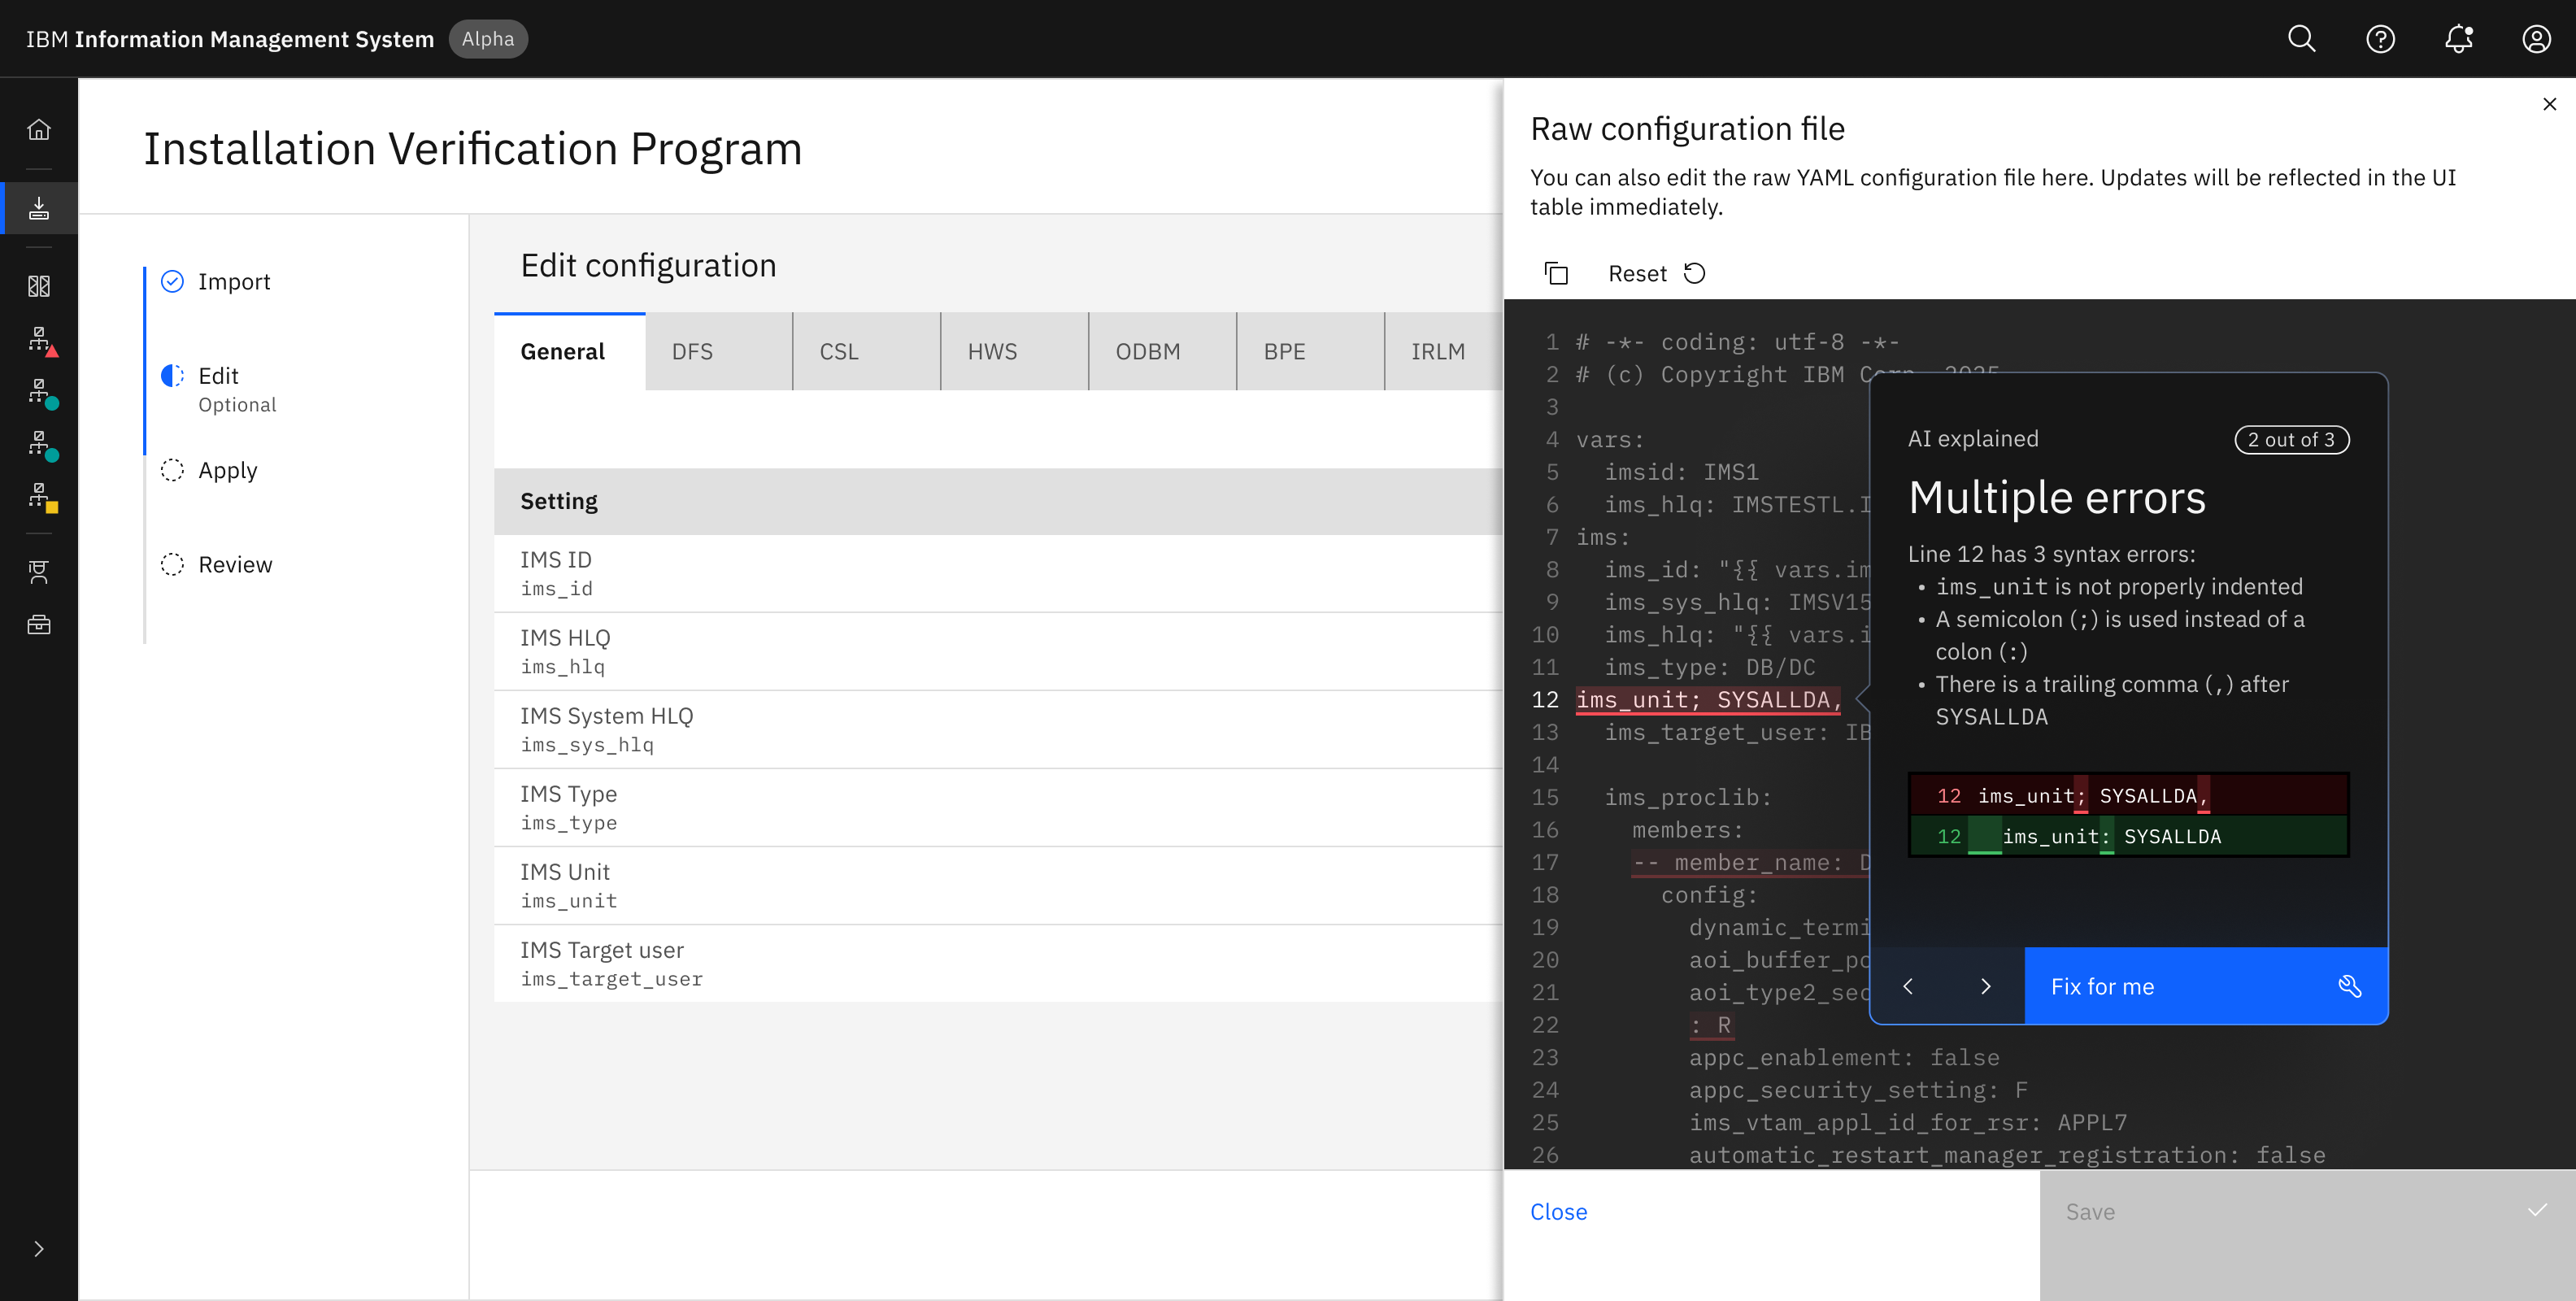This screenshot has width=2576, height=1301.
Task: Click the Alpha tag in header
Action: tap(488, 39)
